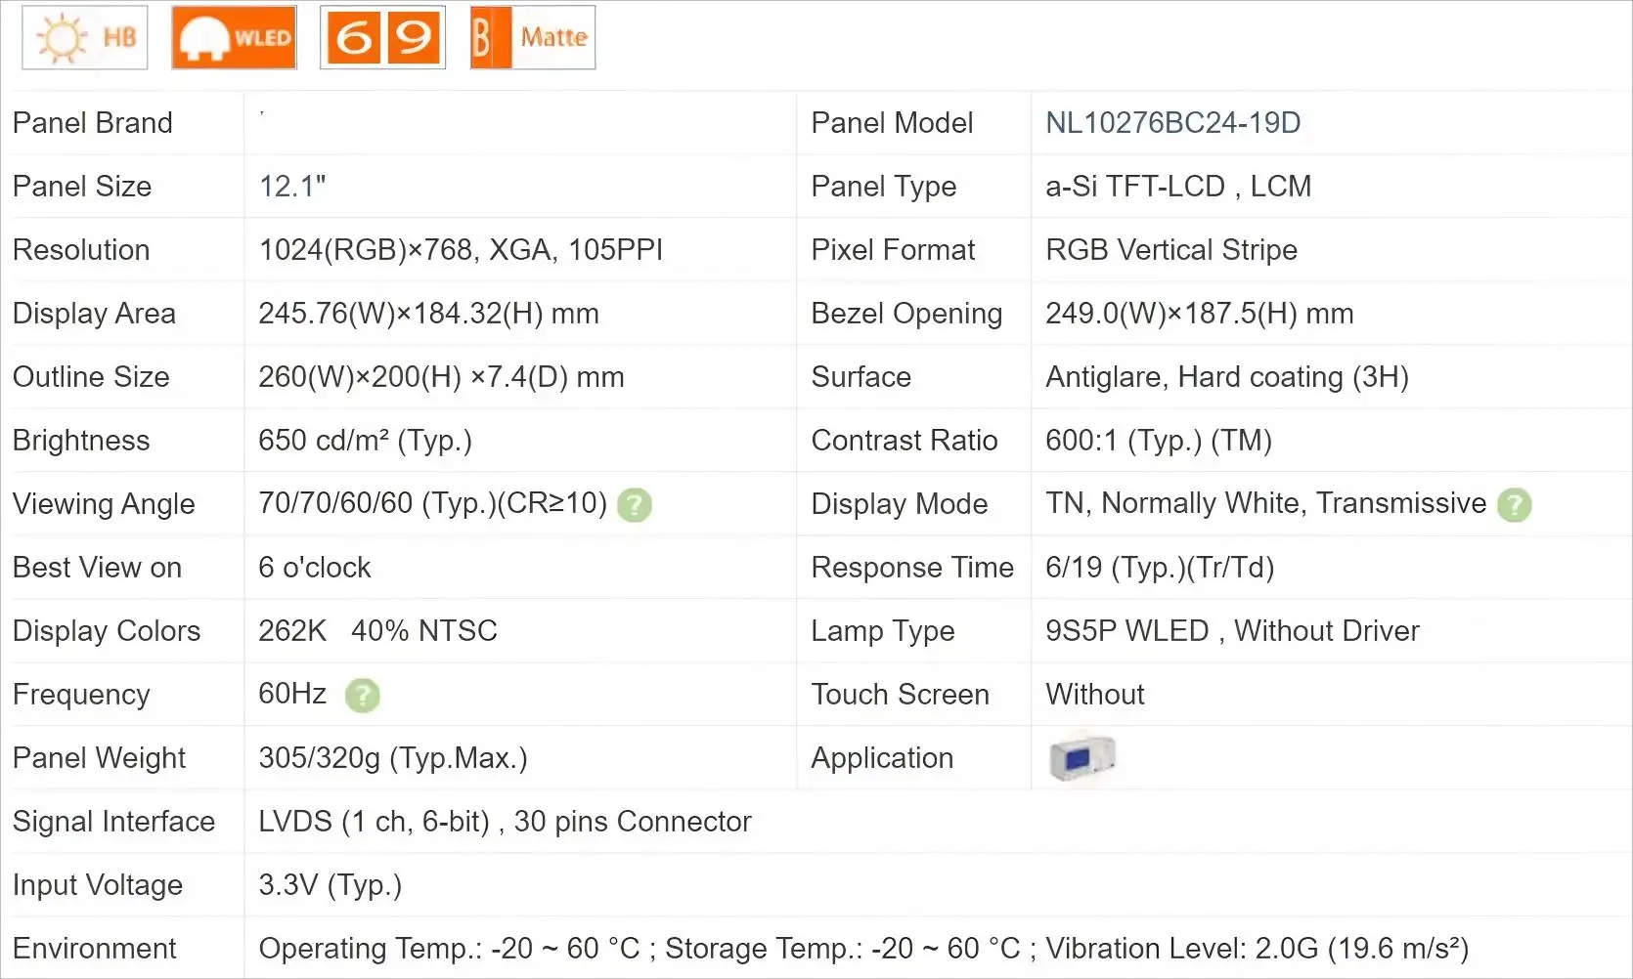Click the 1024(RGB)×768 resolution value

click(460, 250)
